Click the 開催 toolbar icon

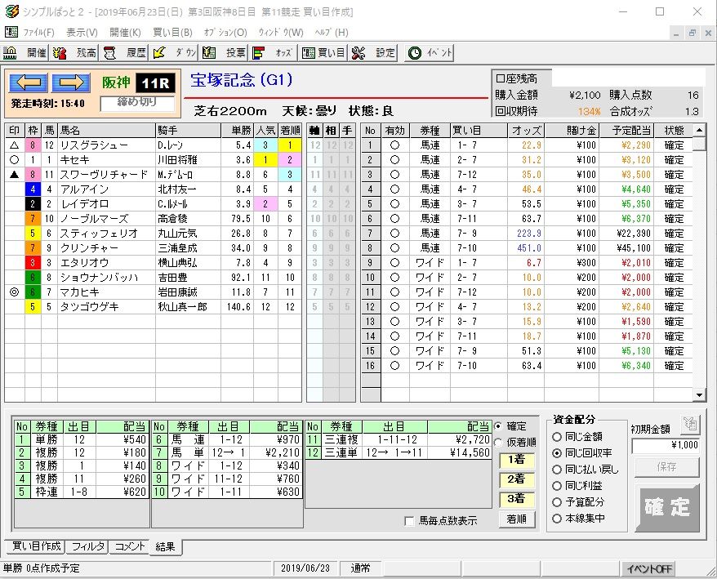click(24, 53)
